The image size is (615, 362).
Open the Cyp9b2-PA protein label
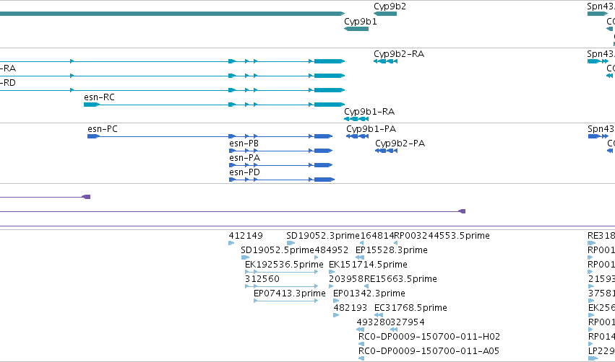click(x=400, y=144)
